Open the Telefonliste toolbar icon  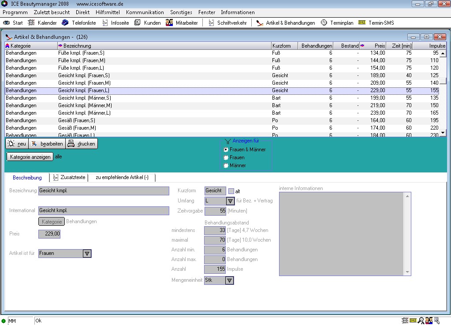click(x=65, y=22)
